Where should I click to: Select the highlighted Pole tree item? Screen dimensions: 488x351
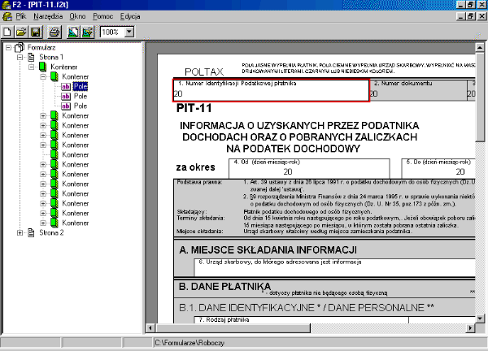[81, 86]
